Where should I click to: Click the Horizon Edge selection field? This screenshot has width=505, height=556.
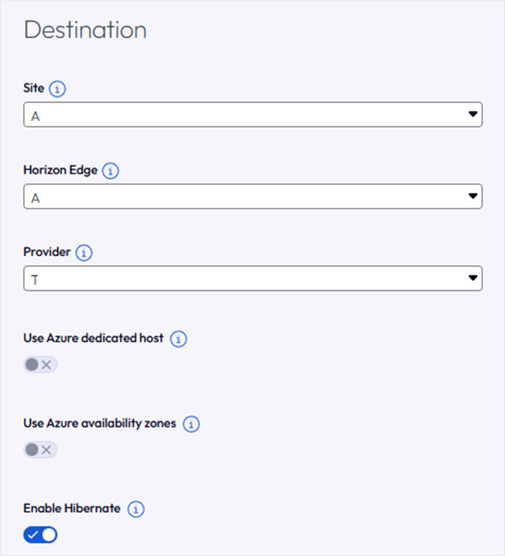coord(252,196)
